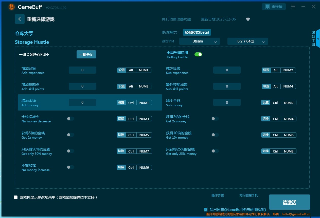This screenshot has width=320, height=218.
Task: Click 切换 for Get only 50% money
Action: [121, 151]
